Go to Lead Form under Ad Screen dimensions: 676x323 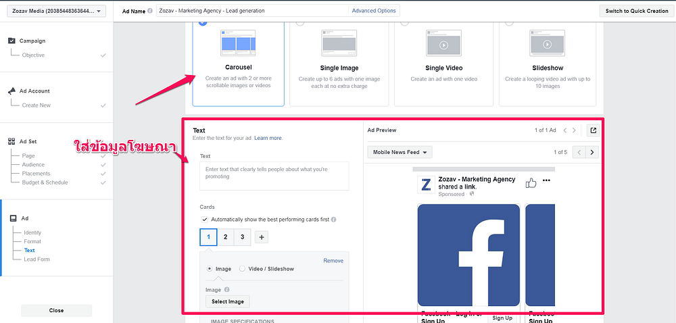[37, 259]
